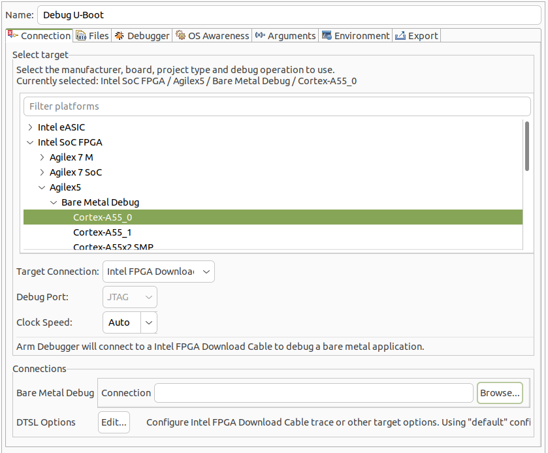
Task: Expand the Agilex 7 SoC node
Action: point(42,172)
